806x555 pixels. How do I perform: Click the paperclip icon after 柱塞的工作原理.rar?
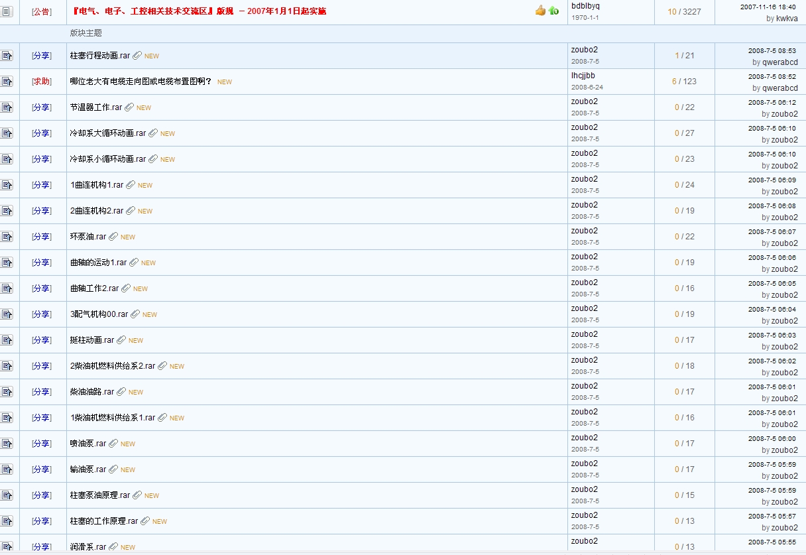(145, 521)
